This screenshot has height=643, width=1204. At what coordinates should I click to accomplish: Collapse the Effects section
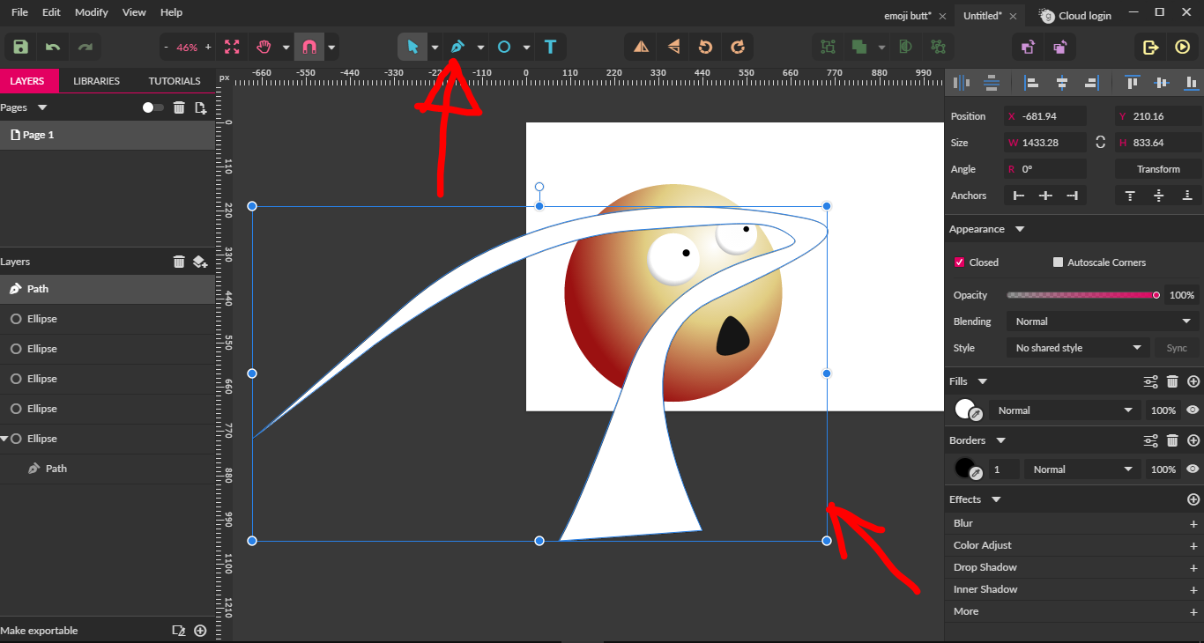pos(996,499)
